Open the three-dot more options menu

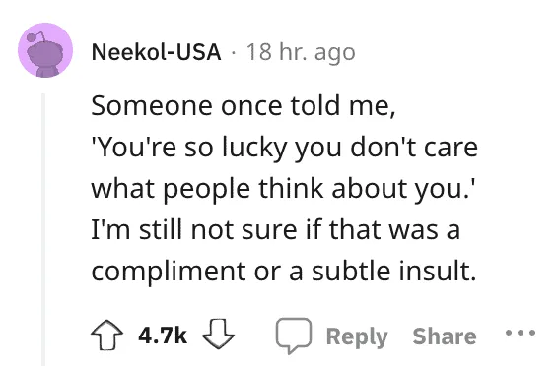[521, 333]
